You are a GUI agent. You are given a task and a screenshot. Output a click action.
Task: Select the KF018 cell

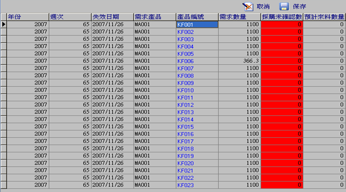[197, 149]
